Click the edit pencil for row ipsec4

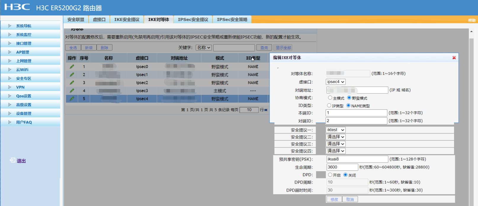click(72, 99)
